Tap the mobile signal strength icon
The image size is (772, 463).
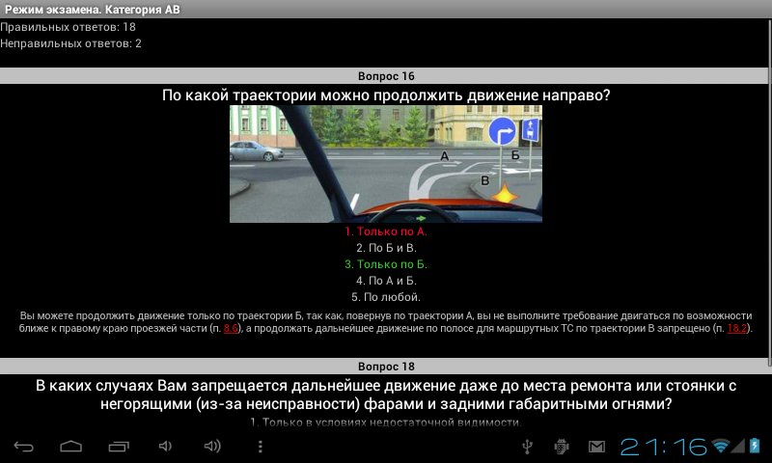737,447
